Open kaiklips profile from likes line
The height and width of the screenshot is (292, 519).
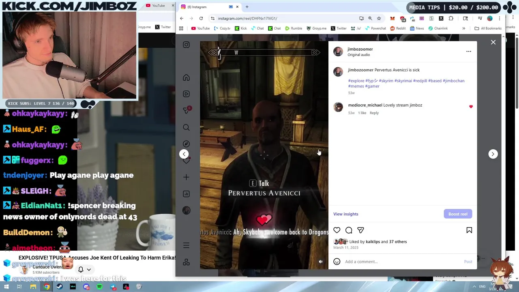(x=373, y=242)
